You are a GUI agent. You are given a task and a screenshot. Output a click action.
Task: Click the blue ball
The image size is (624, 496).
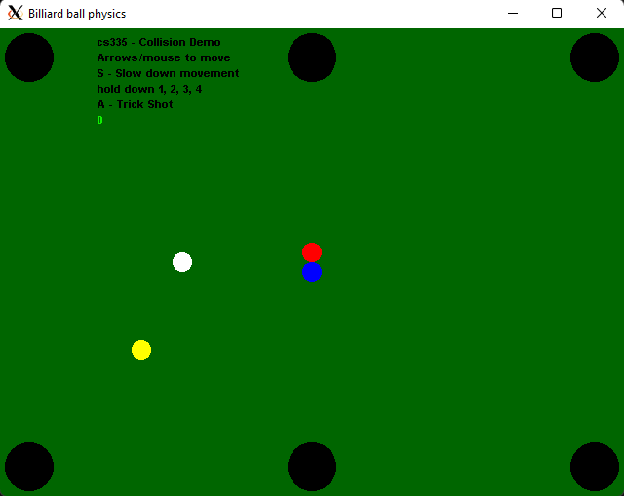pyautogui.click(x=312, y=272)
